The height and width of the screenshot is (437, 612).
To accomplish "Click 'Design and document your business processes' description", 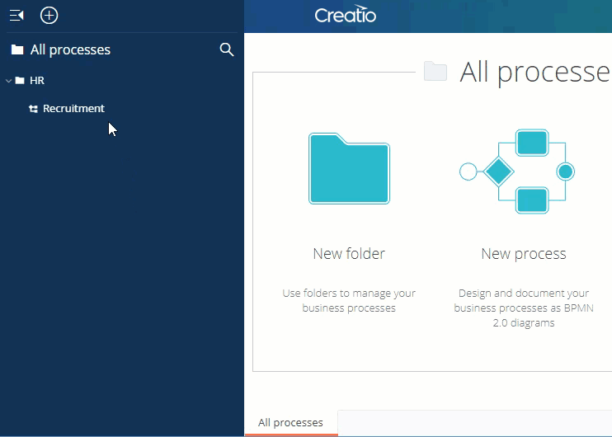I will pos(524,308).
